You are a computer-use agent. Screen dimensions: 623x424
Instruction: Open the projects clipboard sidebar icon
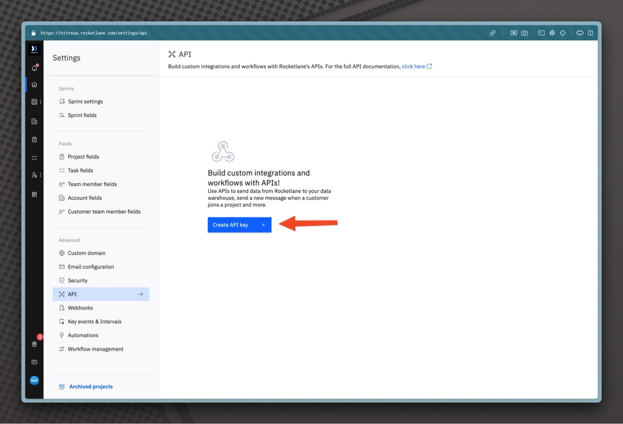34,139
